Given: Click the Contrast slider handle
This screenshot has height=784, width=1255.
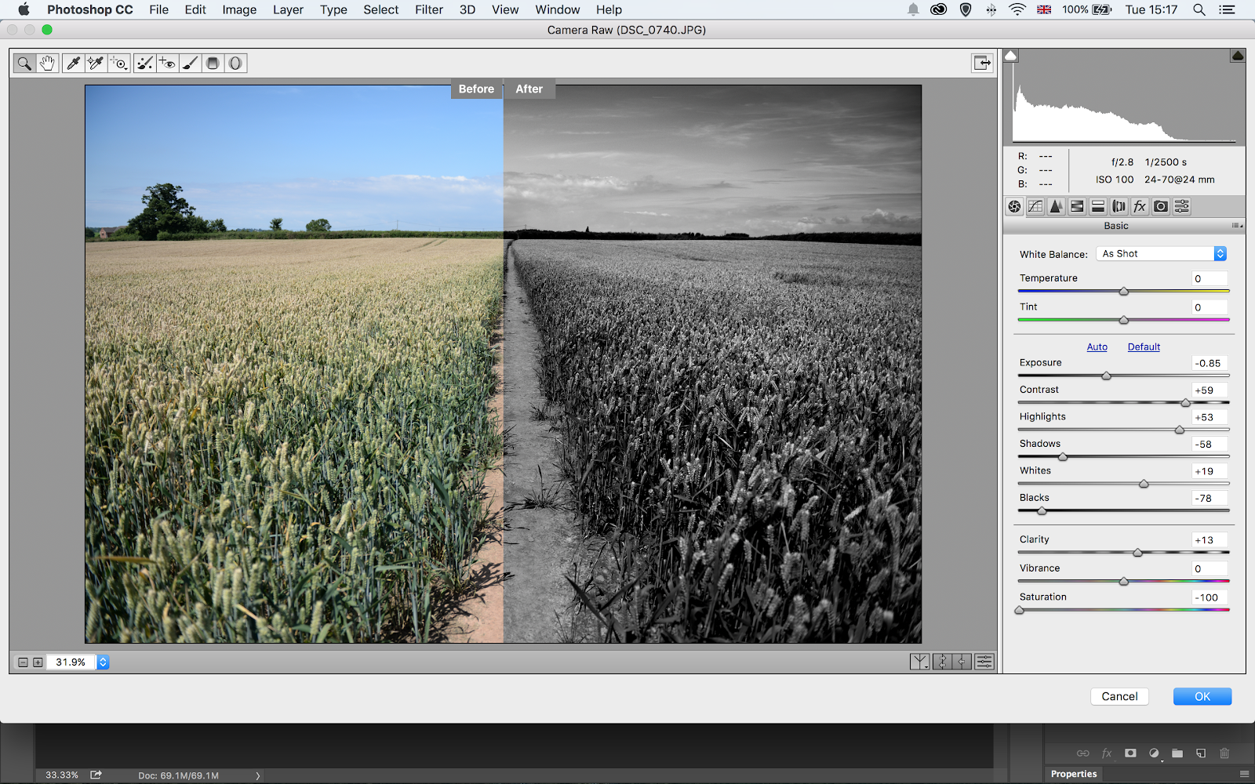Looking at the screenshot, I should tap(1185, 403).
